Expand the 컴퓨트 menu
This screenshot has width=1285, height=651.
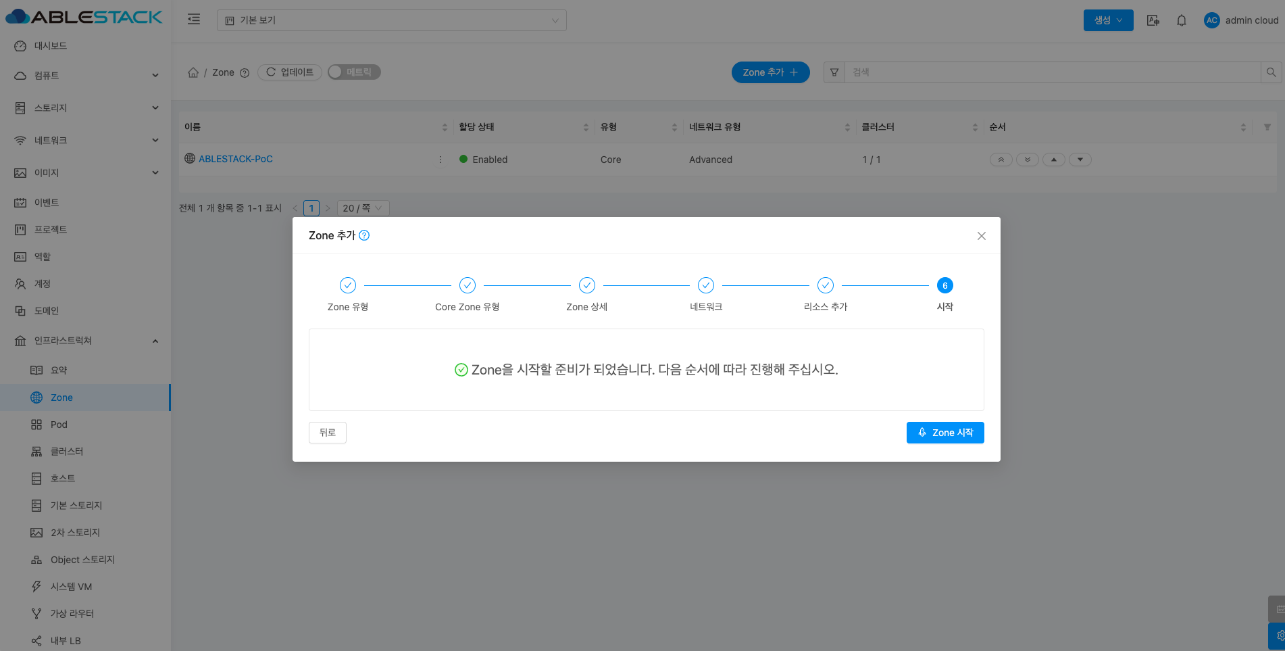tap(85, 76)
